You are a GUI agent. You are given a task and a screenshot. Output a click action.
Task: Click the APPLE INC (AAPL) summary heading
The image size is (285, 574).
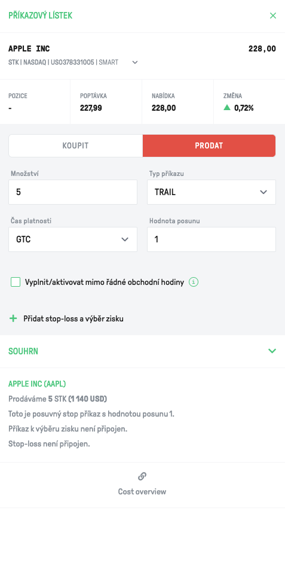(x=37, y=384)
